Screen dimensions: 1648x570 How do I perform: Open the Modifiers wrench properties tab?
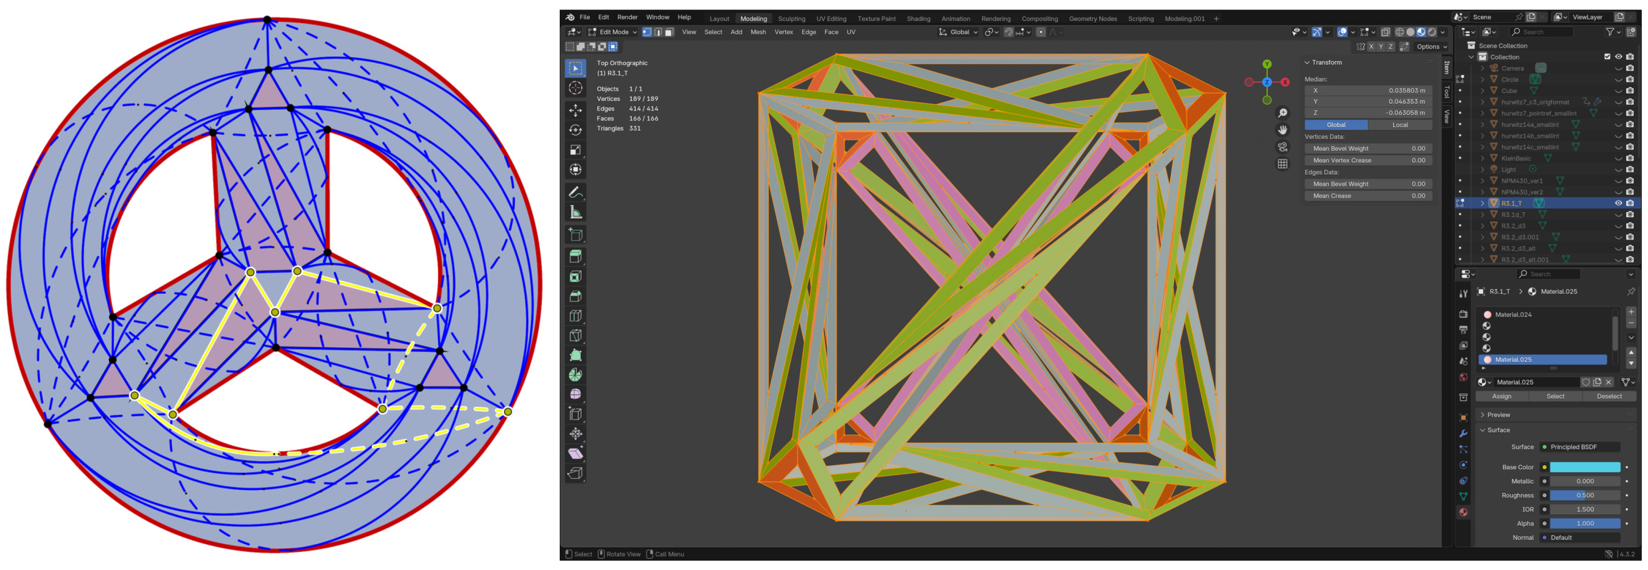point(1463,433)
